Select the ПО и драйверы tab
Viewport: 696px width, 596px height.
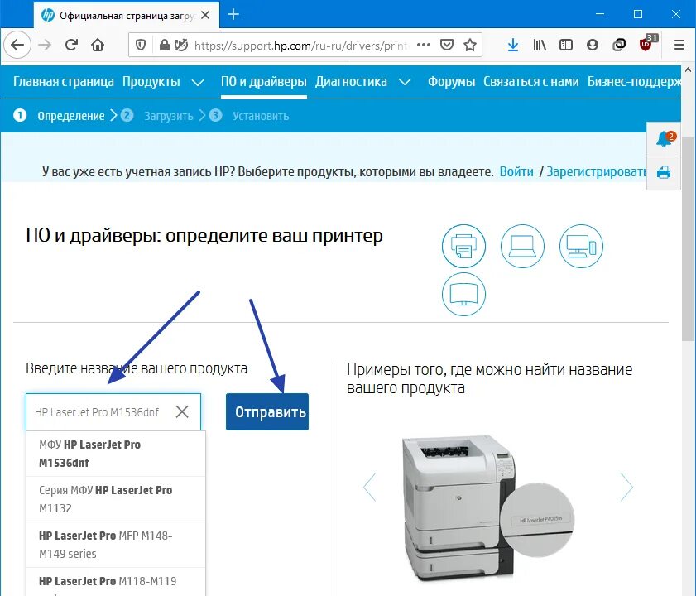[x=264, y=82]
